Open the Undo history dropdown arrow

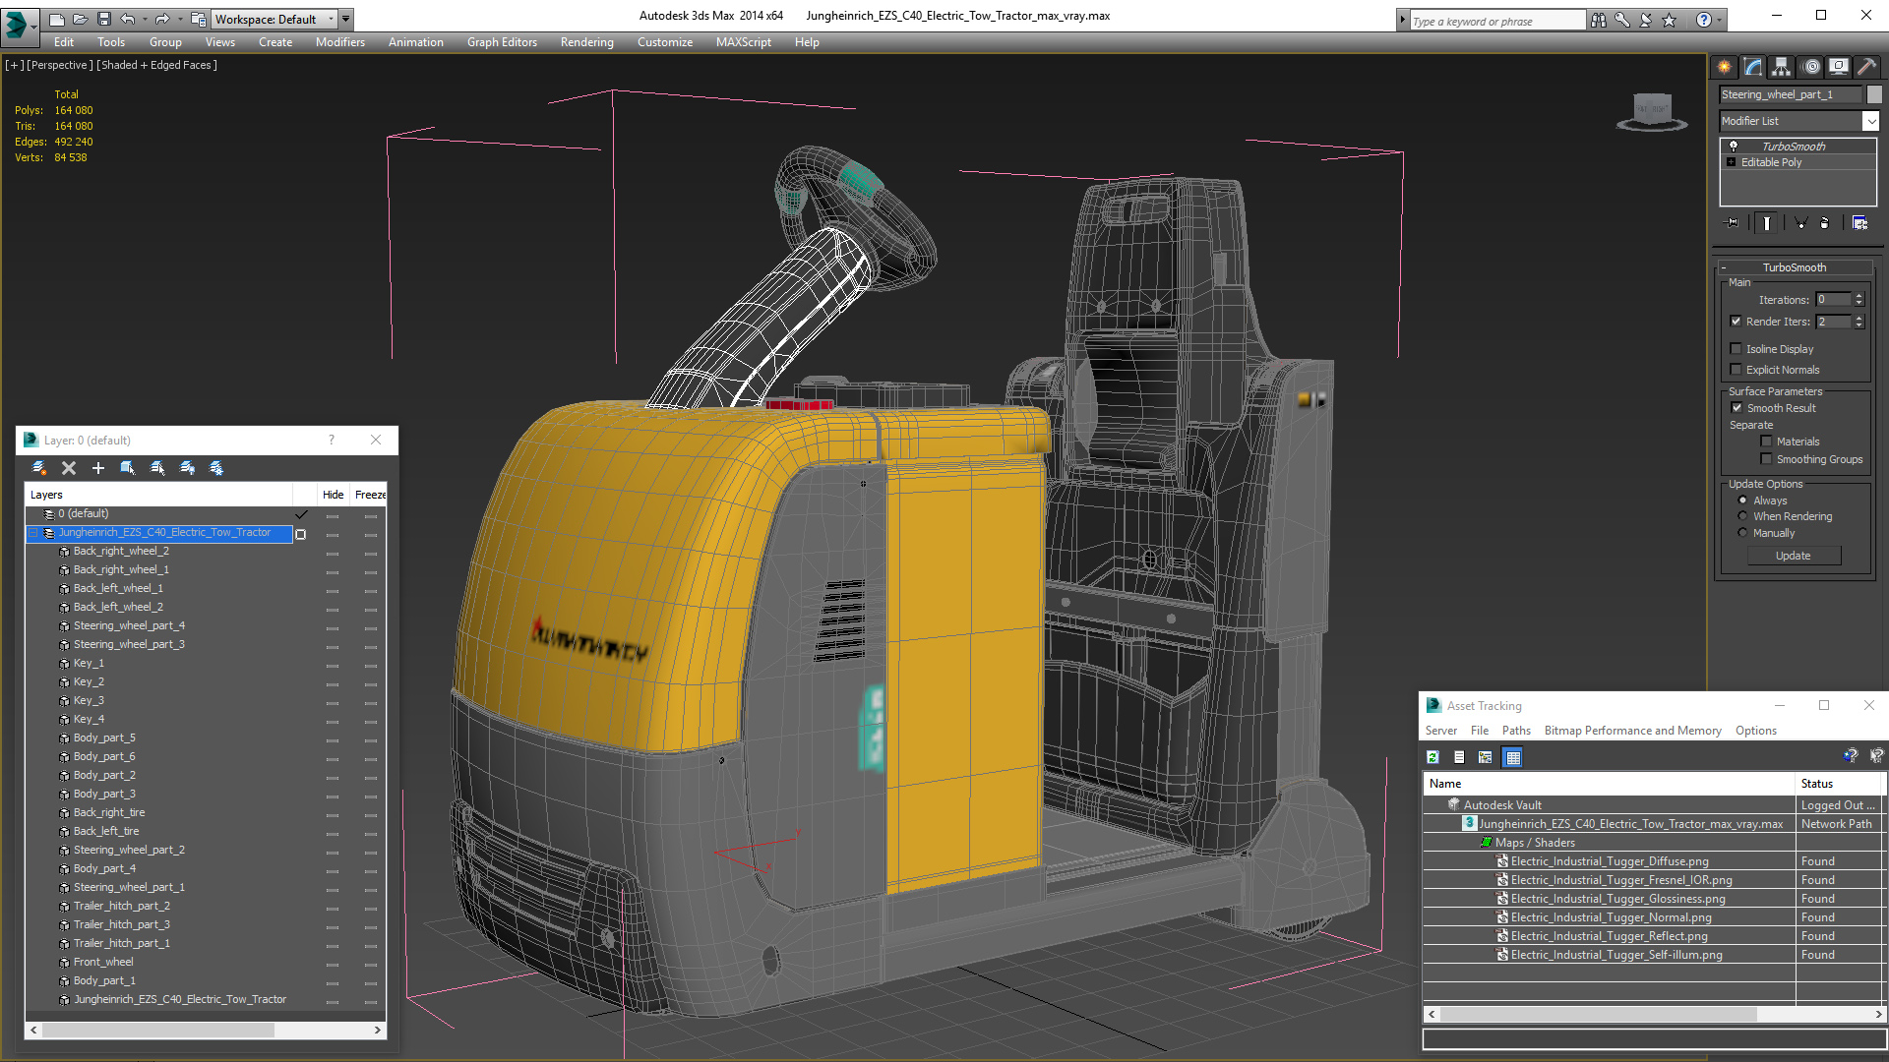145,19
